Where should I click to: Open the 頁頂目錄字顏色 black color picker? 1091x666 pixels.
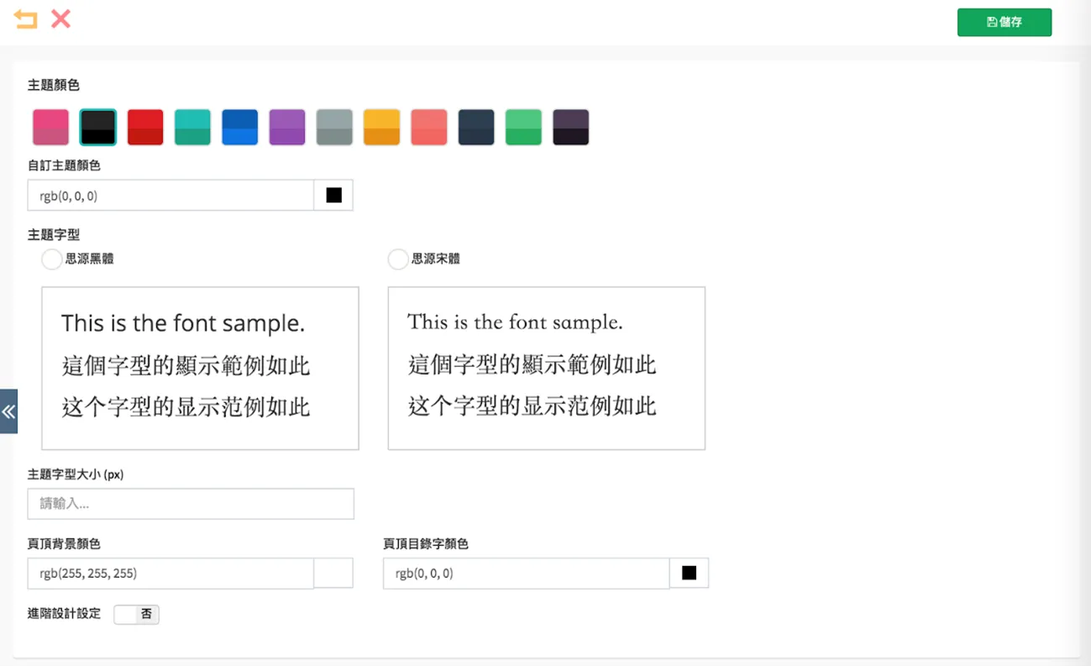[x=690, y=574]
